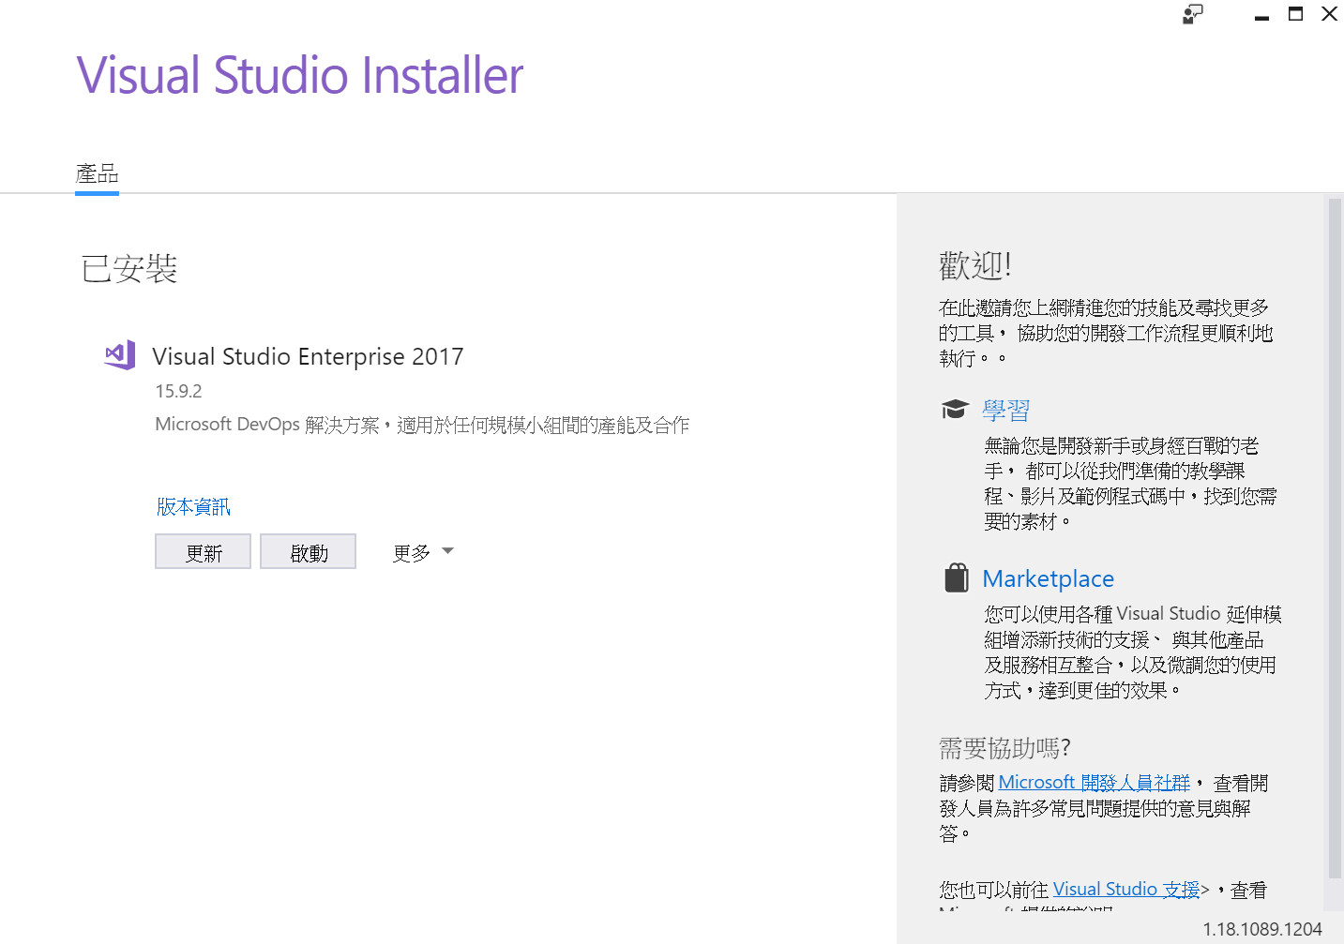Image resolution: width=1344 pixels, height=944 pixels.
Task: Open the Microsoft 開發人員社群 community link
Action: pos(1094,782)
